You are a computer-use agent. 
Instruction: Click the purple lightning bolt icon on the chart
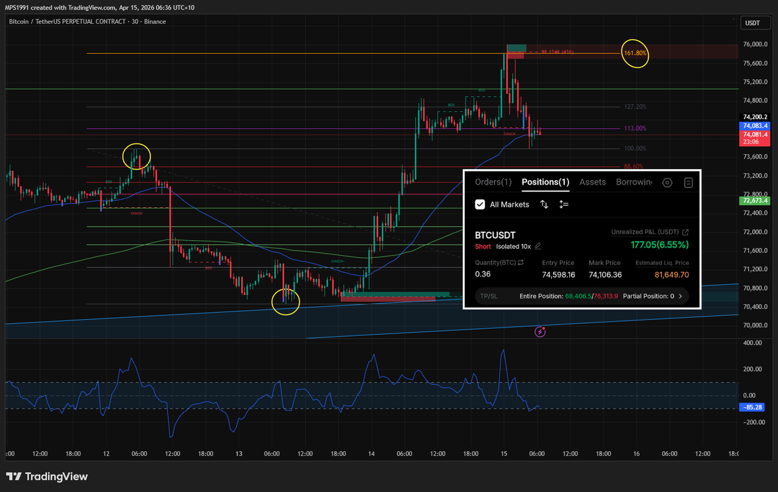(x=540, y=331)
